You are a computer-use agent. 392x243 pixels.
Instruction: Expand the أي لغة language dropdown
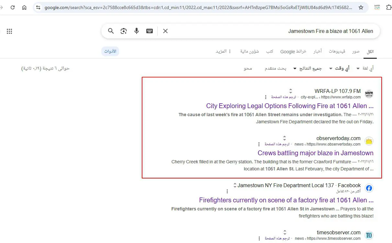(x=364, y=68)
